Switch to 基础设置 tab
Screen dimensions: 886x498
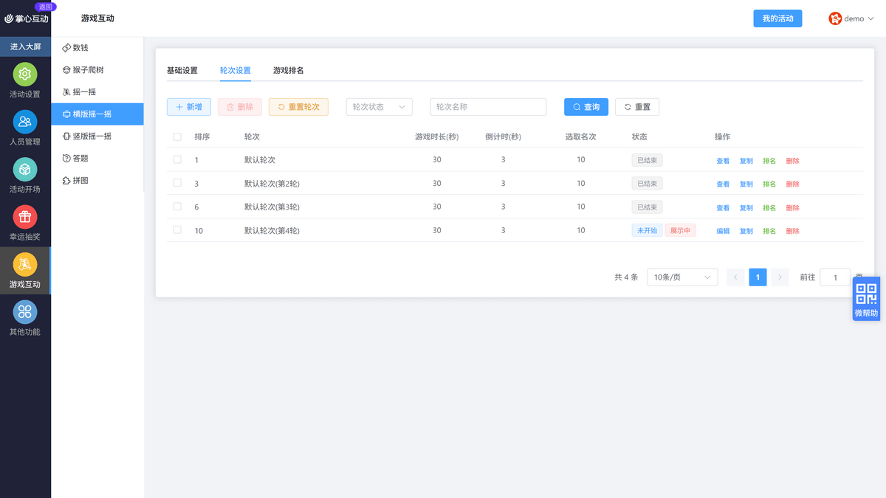coord(182,71)
